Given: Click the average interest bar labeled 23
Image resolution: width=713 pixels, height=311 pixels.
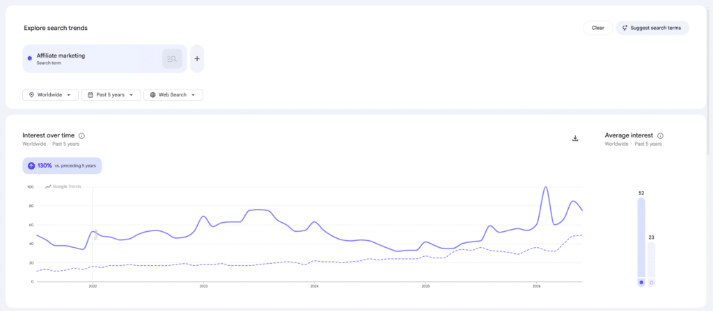Looking at the screenshot, I should (x=652, y=260).
